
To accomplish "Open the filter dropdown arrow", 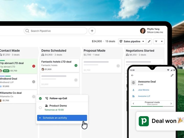I will [162, 41].
